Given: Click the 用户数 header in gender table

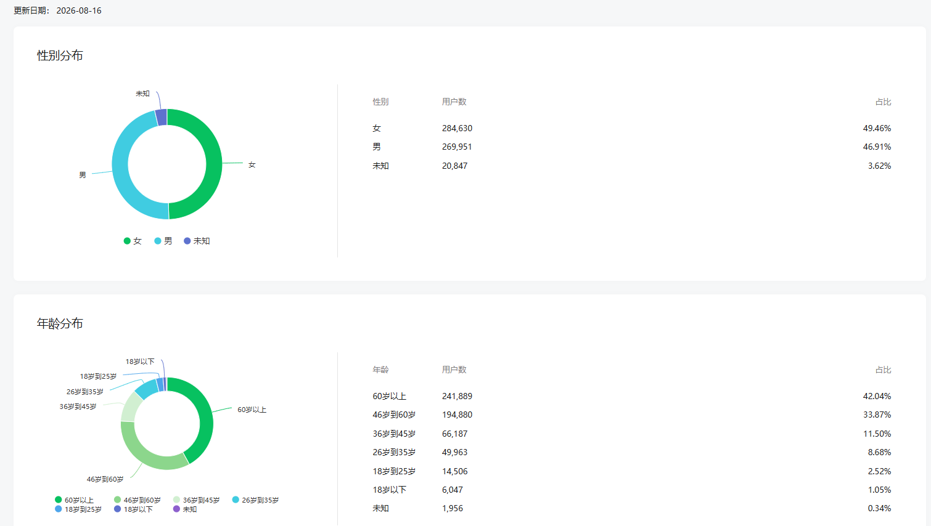Looking at the screenshot, I should click(x=454, y=102).
